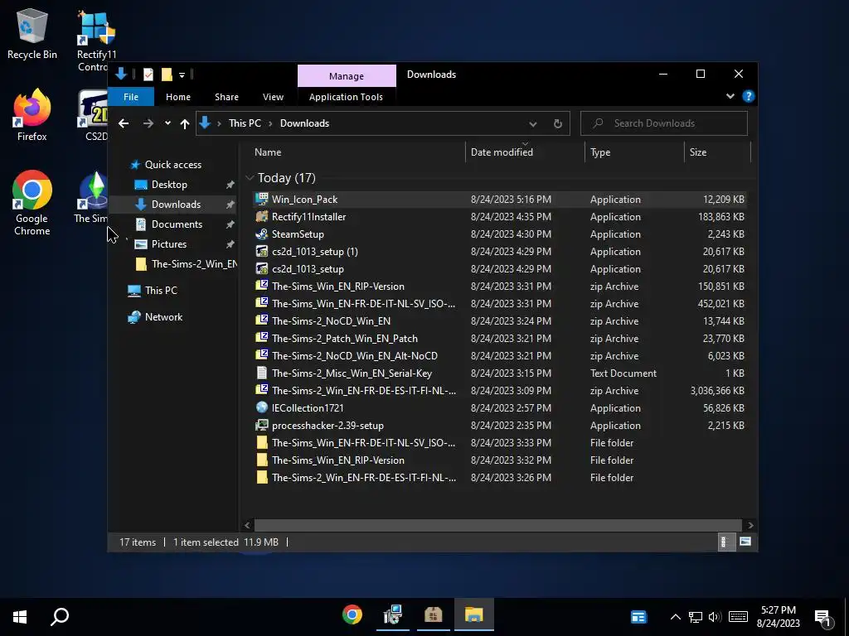Open volume control in system tray

(715, 616)
